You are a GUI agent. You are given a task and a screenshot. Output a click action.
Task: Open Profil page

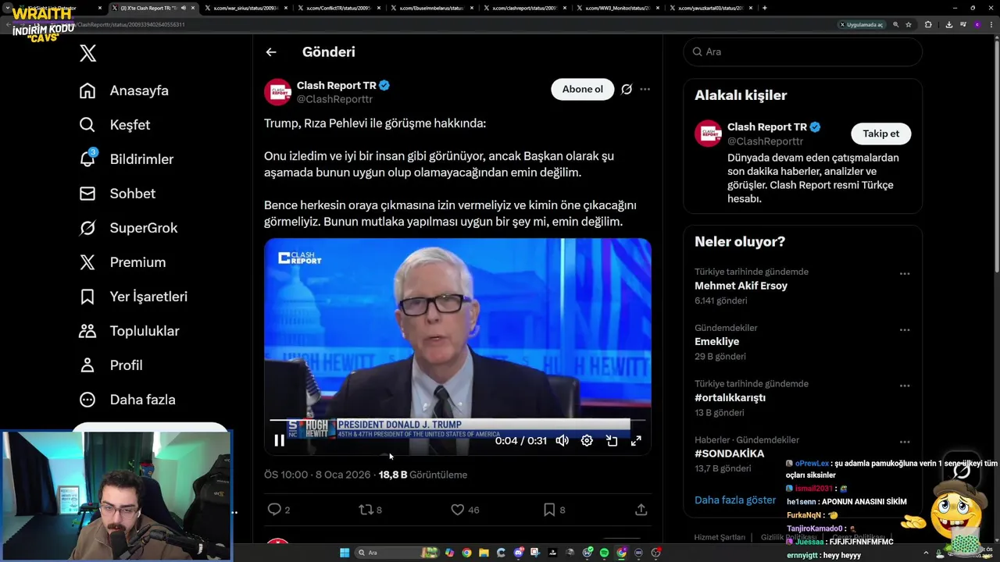(111, 365)
